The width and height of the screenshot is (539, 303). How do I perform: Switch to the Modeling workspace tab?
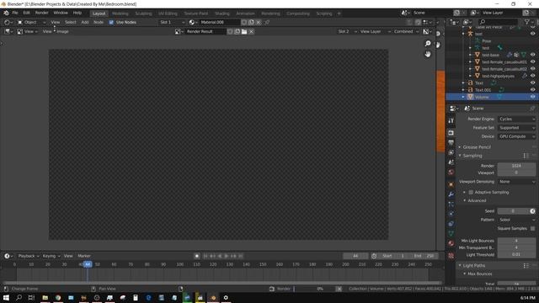tap(120, 13)
